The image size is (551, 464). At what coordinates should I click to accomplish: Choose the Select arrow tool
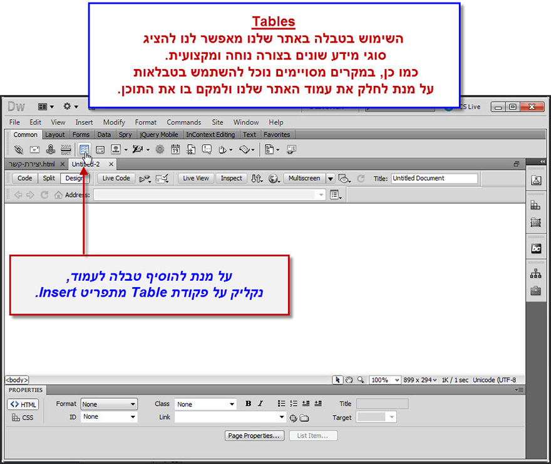click(x=337, y=380)
